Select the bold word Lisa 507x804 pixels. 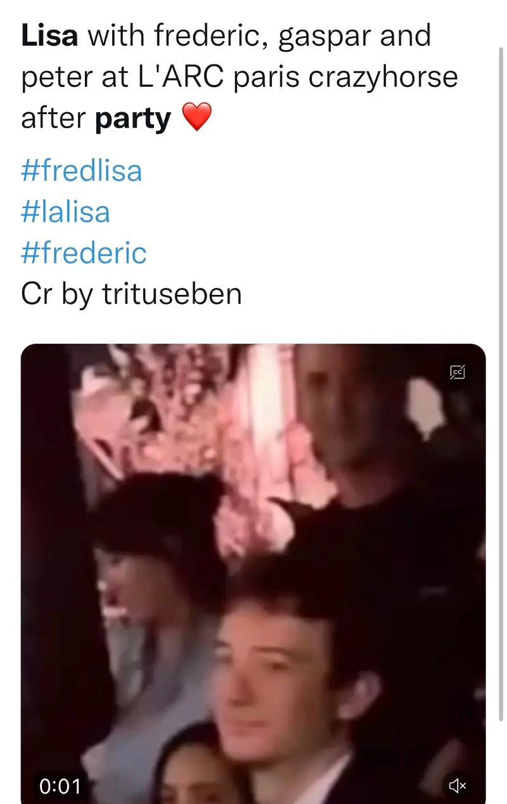(50, 37)
